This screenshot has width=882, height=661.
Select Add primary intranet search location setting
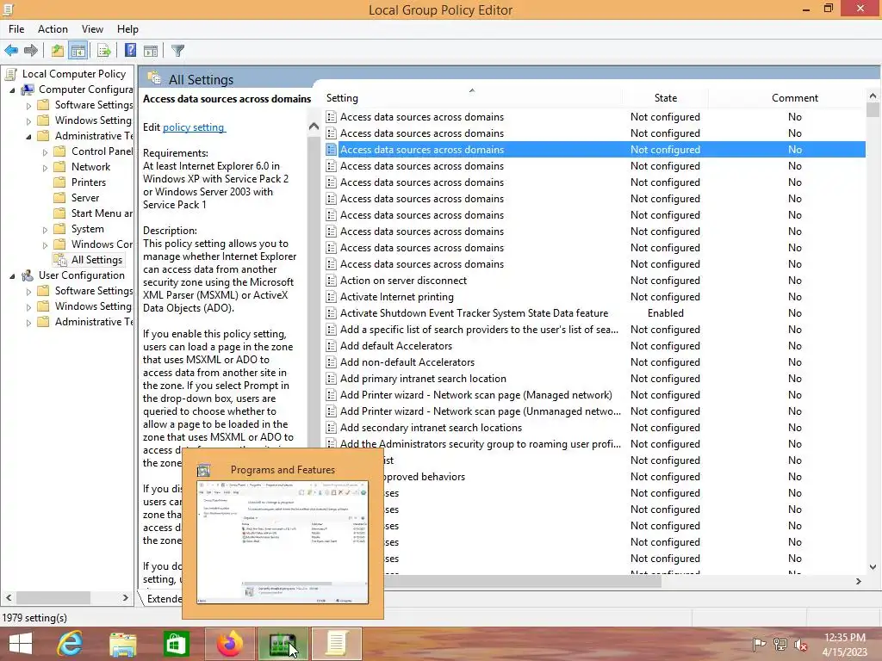click(x=423, y=379)
